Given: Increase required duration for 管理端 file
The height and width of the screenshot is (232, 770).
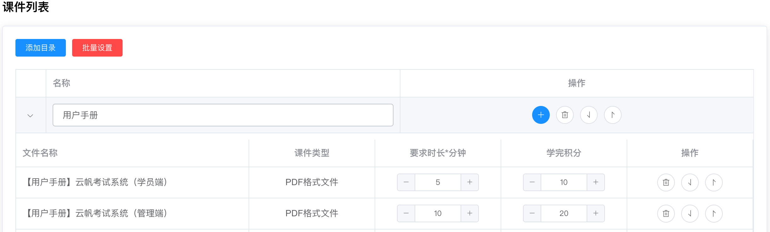Looking at the screenshot, I should (x=470, y=213).
